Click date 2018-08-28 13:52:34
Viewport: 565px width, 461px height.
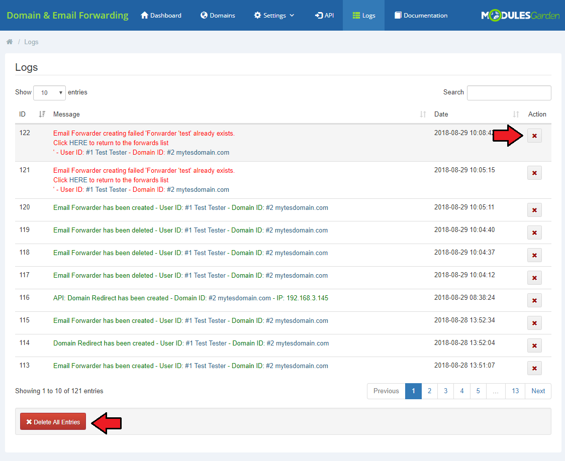coord(464,320)
